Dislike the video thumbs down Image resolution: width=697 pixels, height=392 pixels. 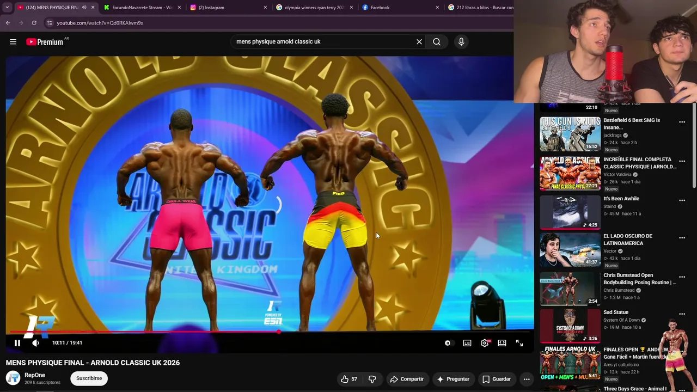click(x=372, y=379)
